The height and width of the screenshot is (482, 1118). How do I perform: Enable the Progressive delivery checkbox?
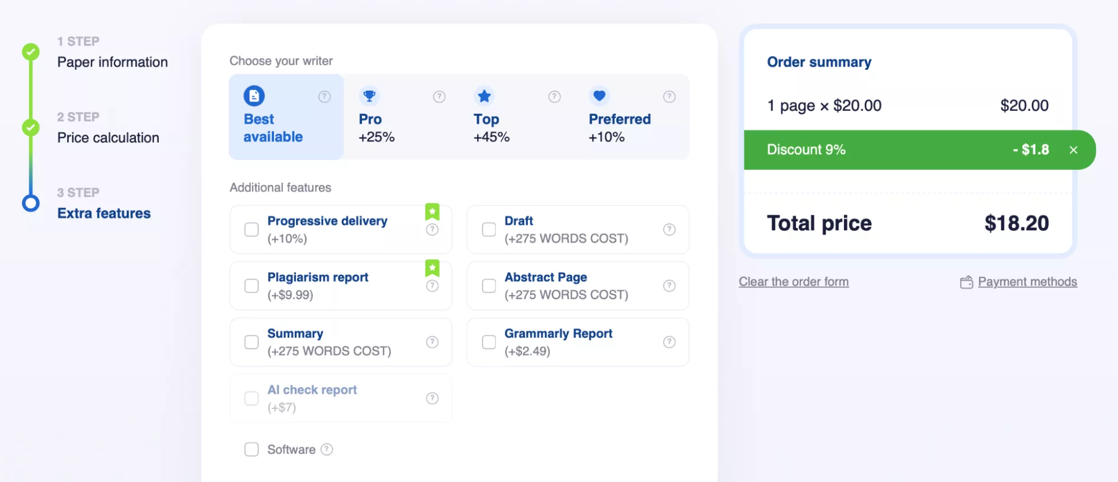click(252, 230)
